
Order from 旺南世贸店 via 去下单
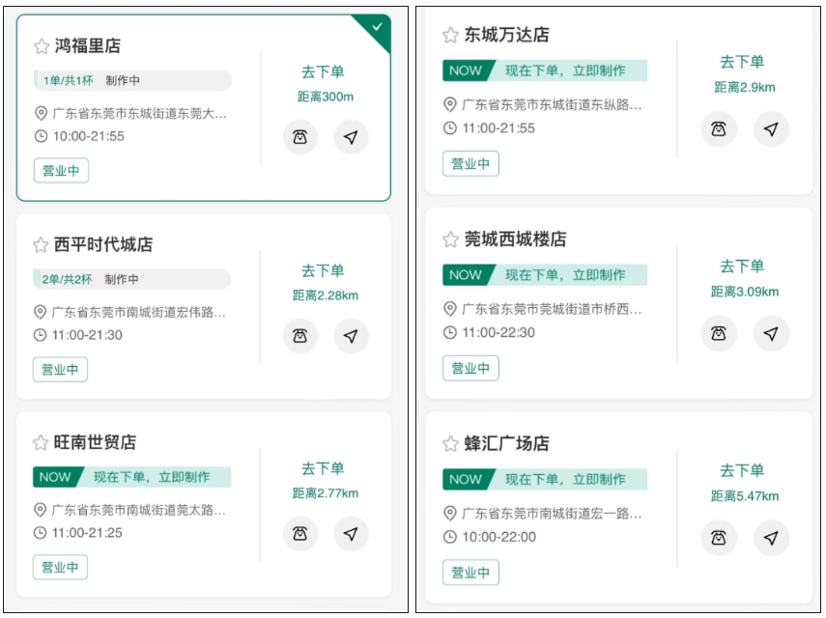click(323, 468)
